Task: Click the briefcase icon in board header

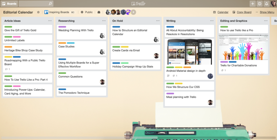Action: (x=99, y=12)
